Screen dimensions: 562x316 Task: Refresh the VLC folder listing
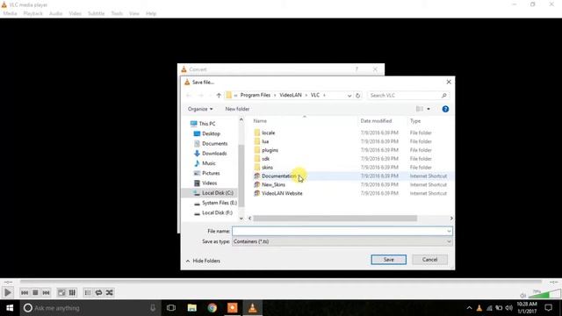point(357,96)
